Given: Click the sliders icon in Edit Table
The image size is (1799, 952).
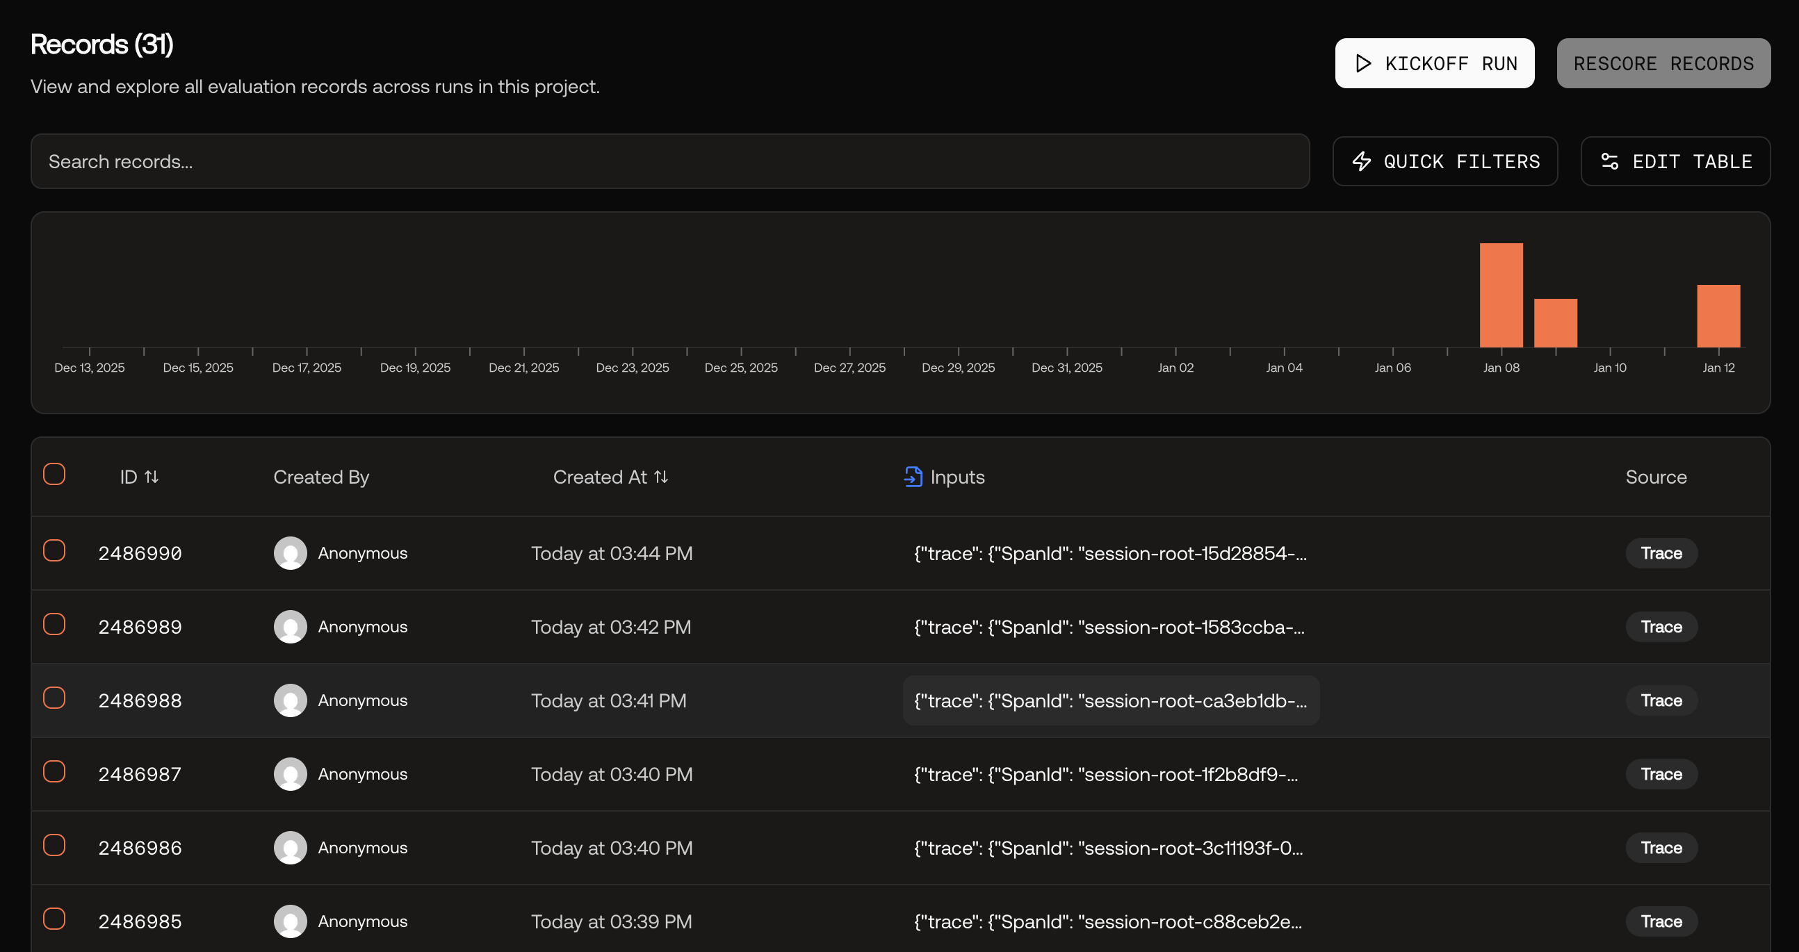Looking at the screenshot, I should click(x=1609, y=161).
